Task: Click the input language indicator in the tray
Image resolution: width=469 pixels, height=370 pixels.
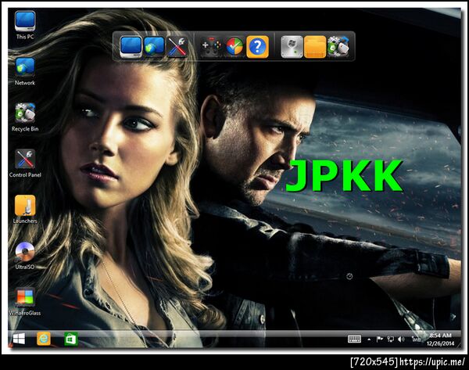Action: coord(416,339)
